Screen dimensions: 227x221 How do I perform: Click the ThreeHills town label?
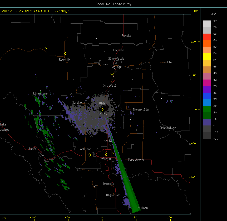[141, 110]
